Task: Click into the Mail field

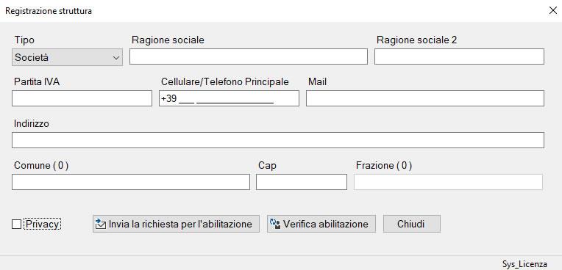Action: click(x=425, y=98)
